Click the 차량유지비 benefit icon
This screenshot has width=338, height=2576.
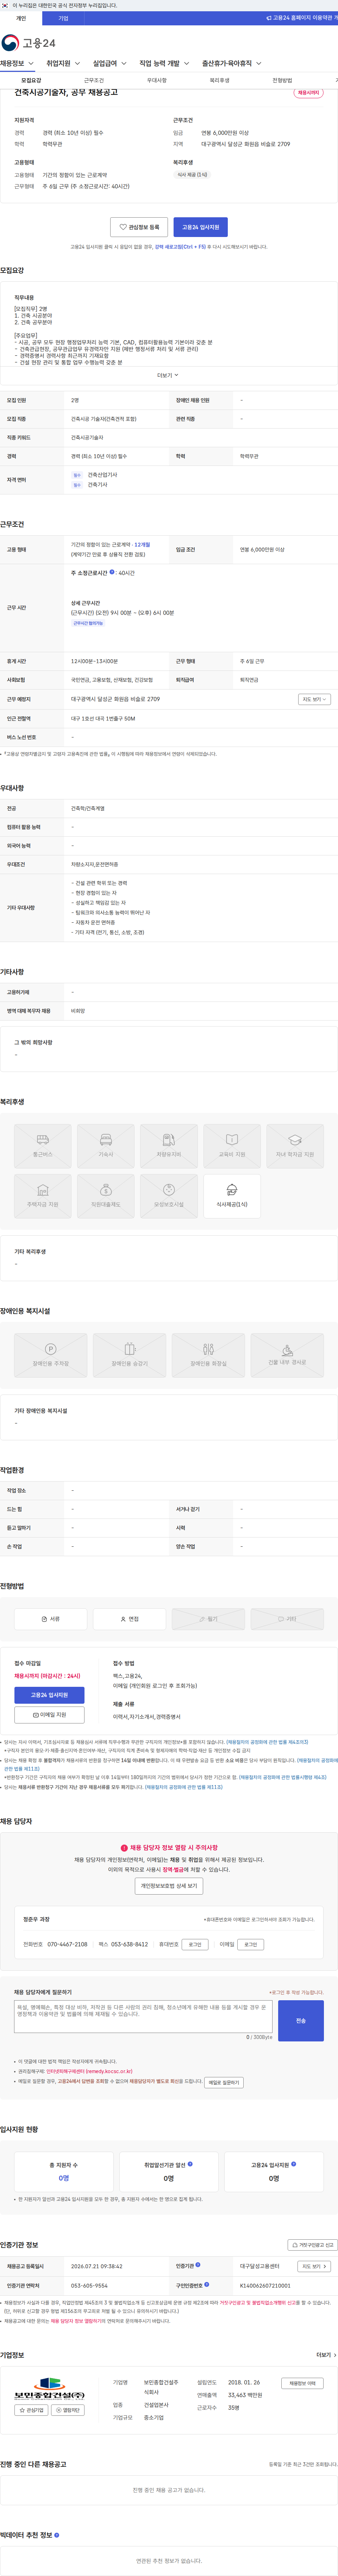coord(169,1146)
